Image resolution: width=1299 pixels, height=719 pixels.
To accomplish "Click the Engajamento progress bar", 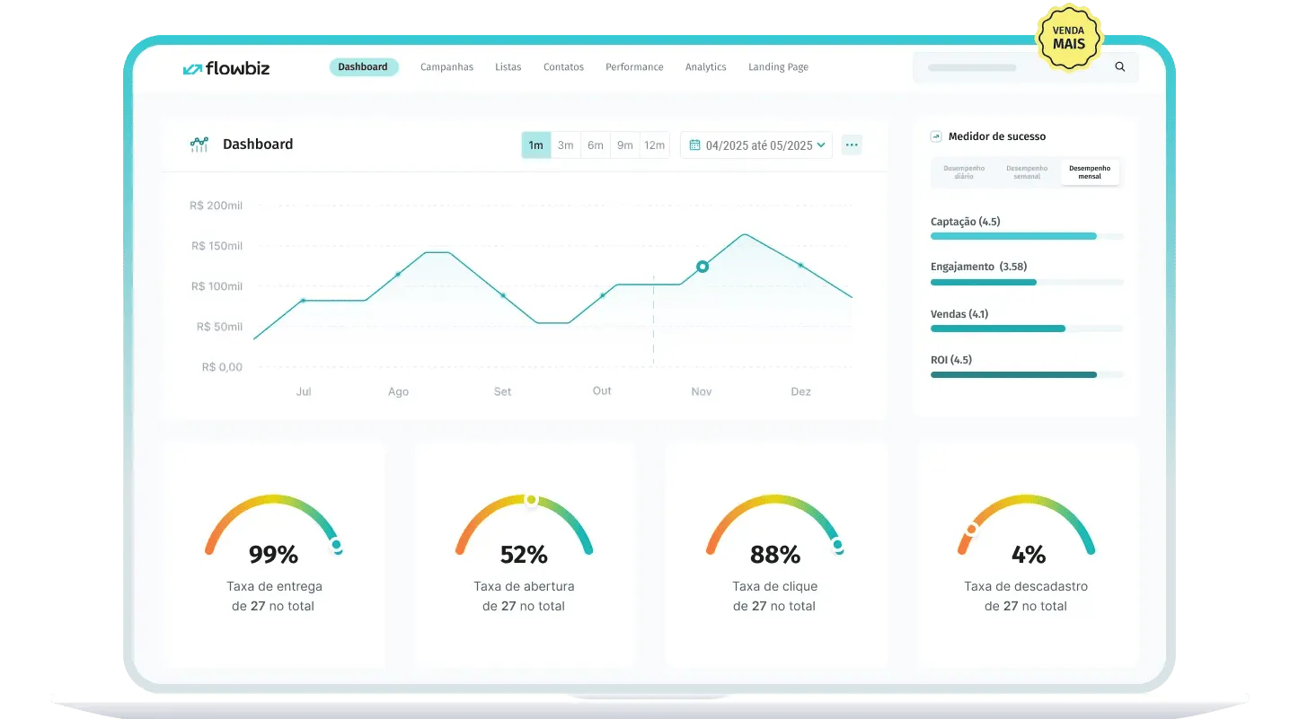I will click(x=983, y=282).
